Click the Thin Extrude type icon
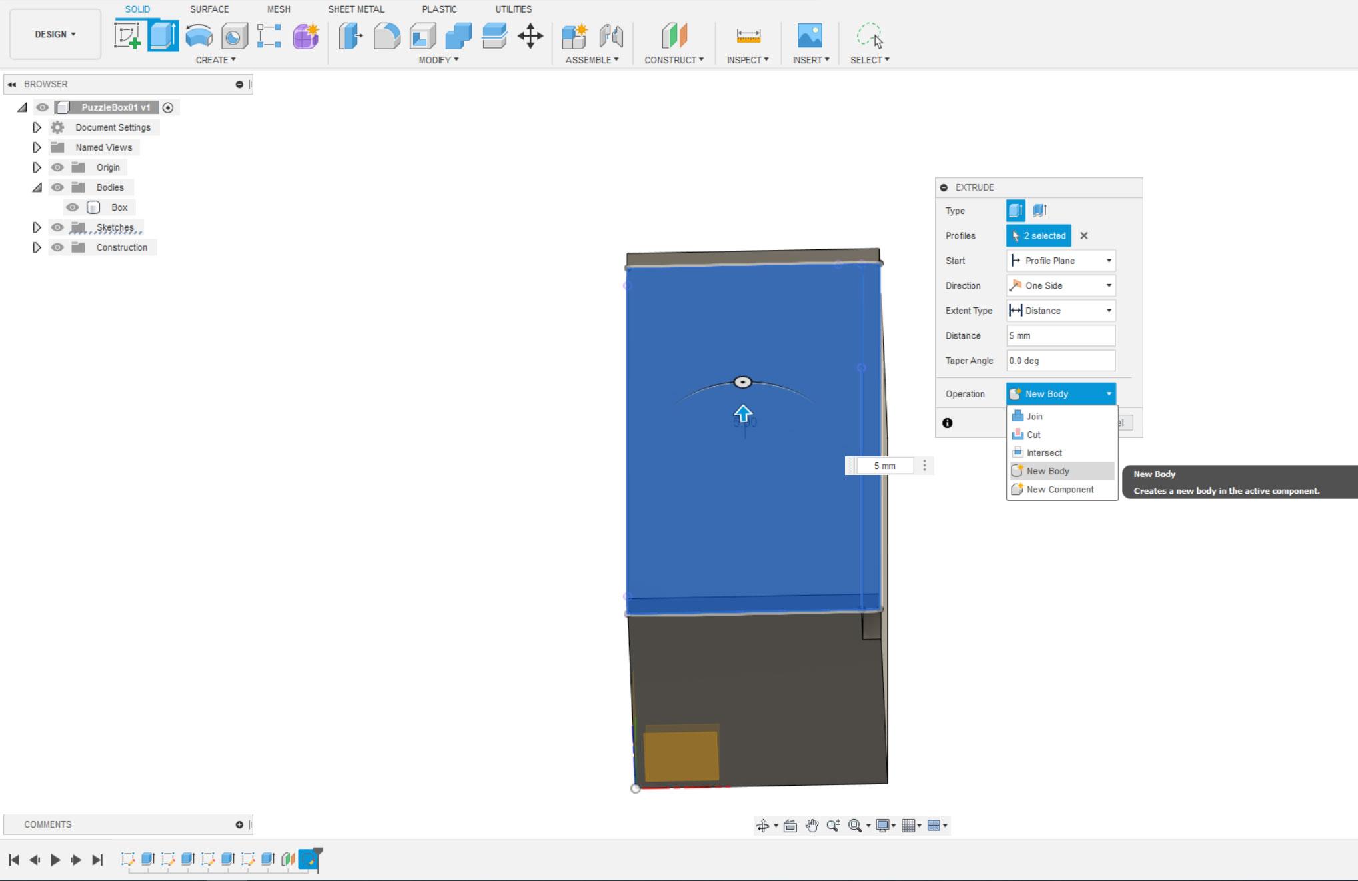Screen dimensions: 1358x881 pos(1040,211)
